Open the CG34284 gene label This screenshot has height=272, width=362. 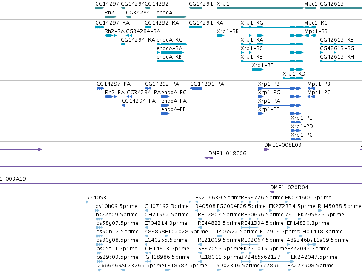click(x=138, y=12)
